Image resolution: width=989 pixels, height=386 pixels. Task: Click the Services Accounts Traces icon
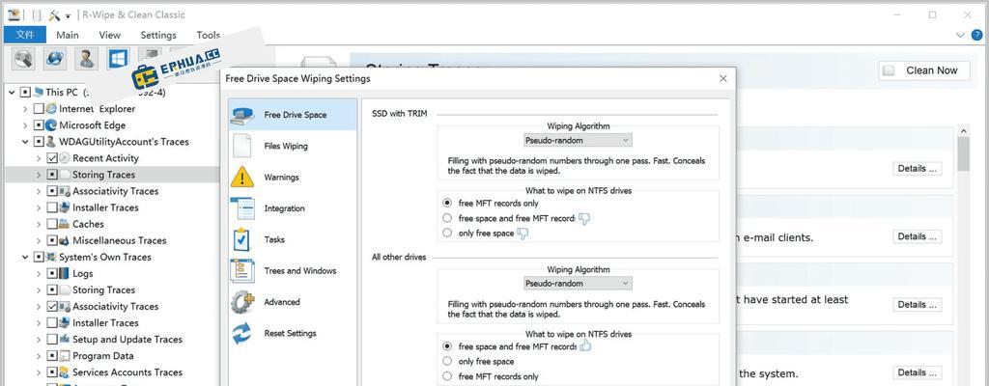coord(65,372)
